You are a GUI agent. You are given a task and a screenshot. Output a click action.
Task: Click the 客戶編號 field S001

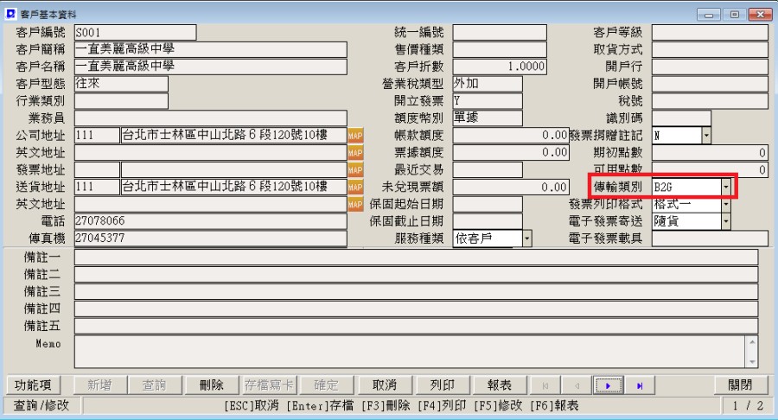coord(136,33)
